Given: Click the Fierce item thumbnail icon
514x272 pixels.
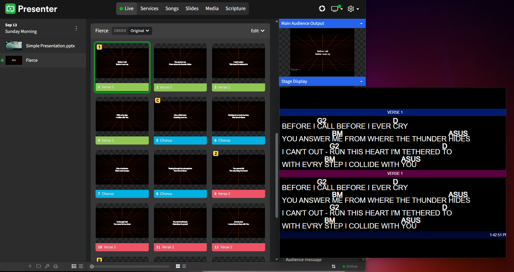Looking at the screenshot, I should pyautogui.click(x=14, y=60).
